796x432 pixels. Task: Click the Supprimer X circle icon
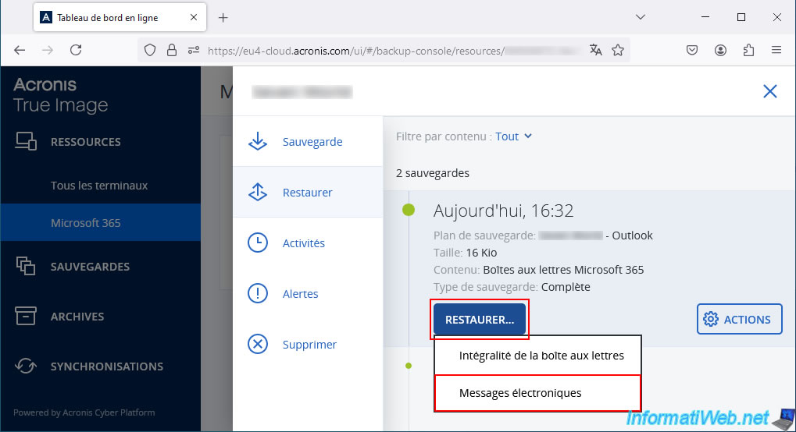258,345
